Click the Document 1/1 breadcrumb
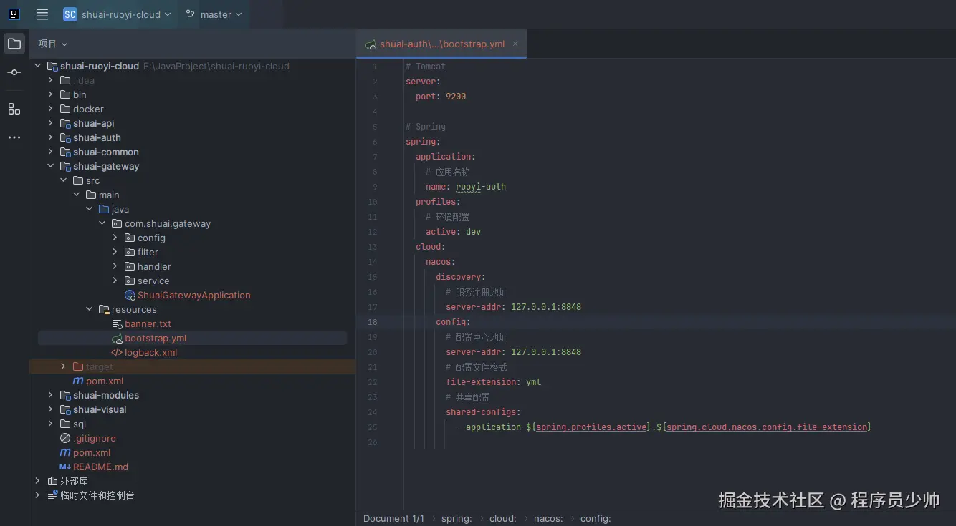Viewport: 956px width, 526px height. click(x=393, y=518)
